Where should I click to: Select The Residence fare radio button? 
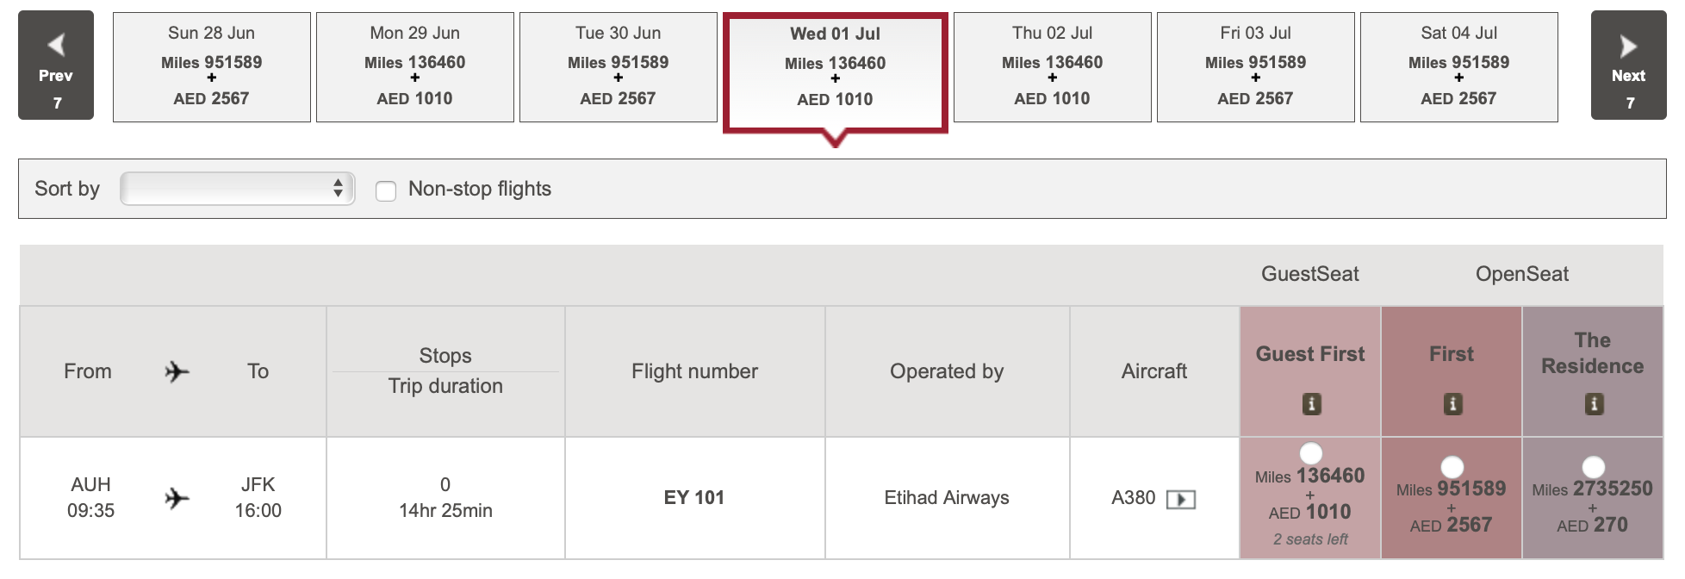[x=1593, y=467]
